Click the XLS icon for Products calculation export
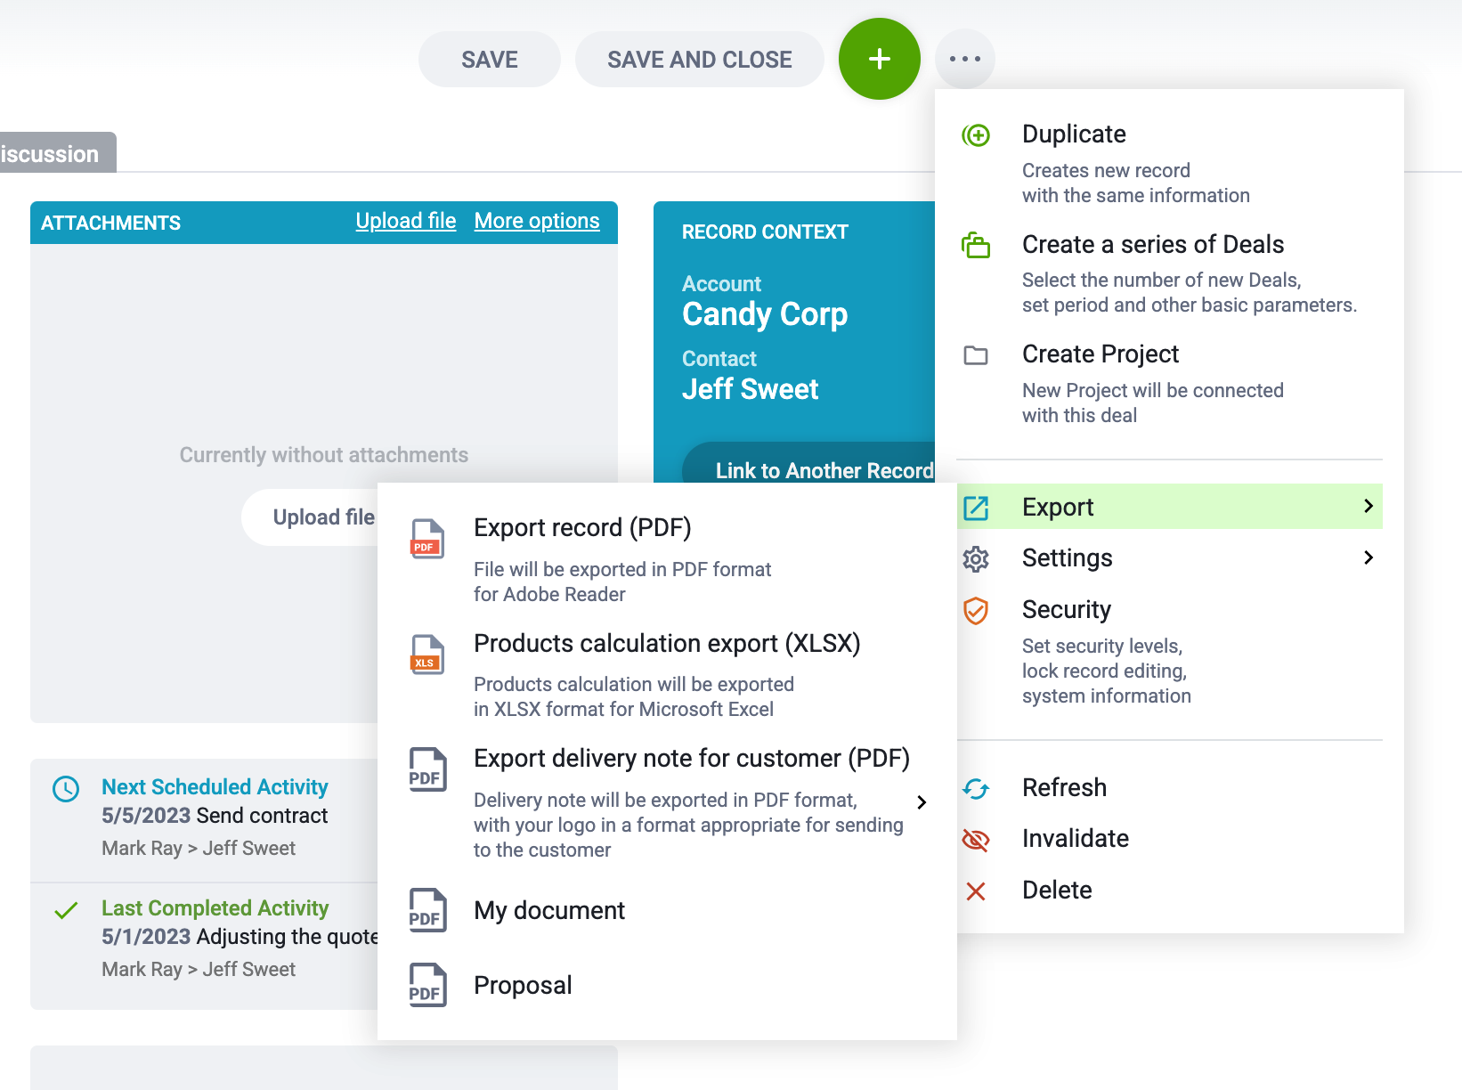The width and height of the screenshot is (1462, 1090). [427, 654]
